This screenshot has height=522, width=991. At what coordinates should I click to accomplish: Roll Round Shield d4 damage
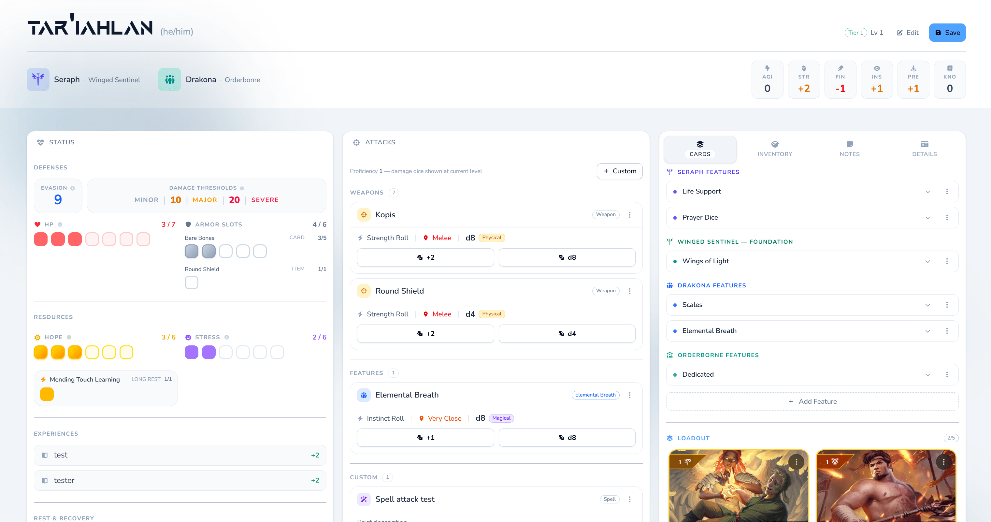567,334
